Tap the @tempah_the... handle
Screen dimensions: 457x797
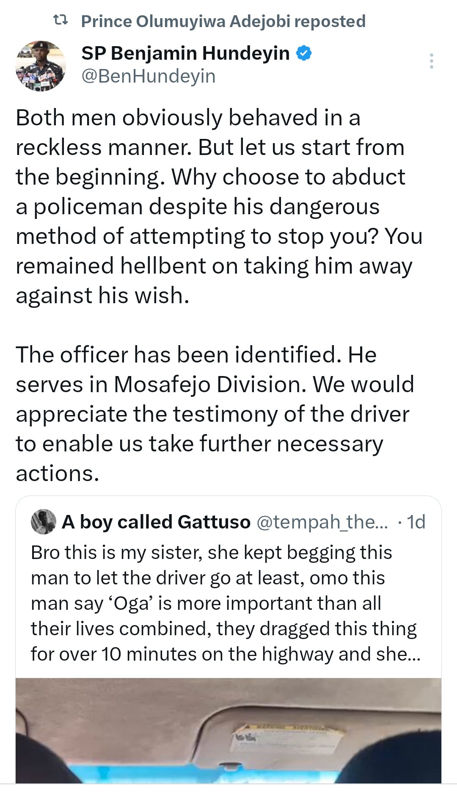pos(322,522)
